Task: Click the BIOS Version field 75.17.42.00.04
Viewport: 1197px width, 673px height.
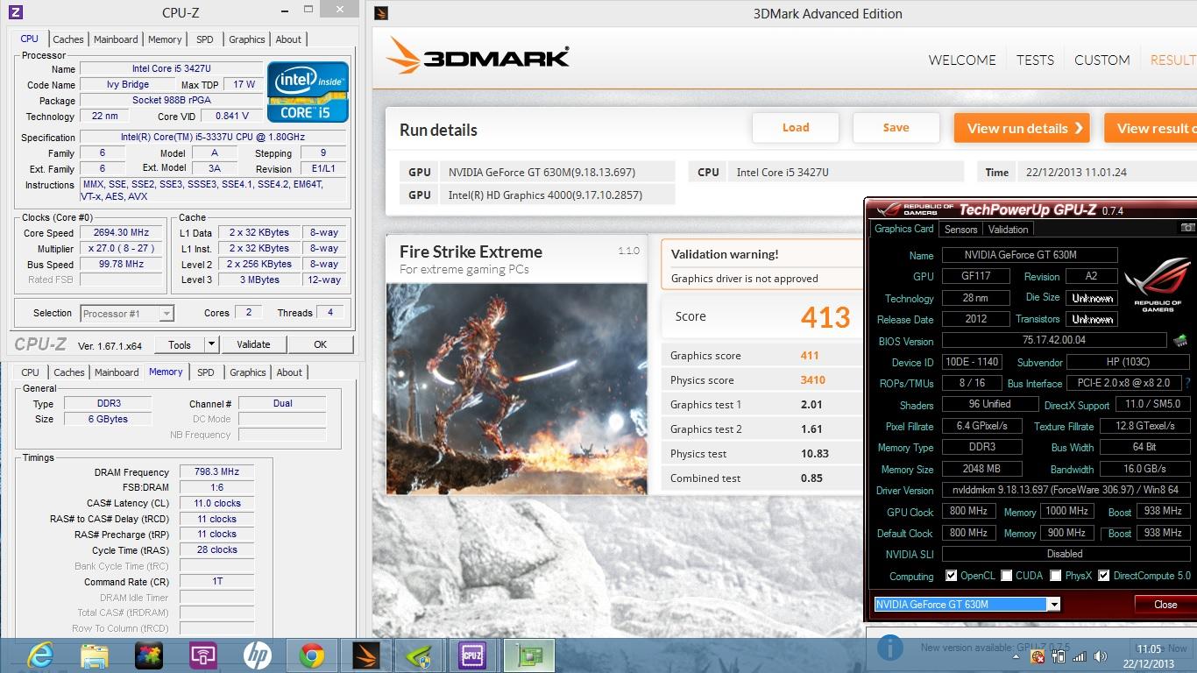Action: pos(1054,341)
